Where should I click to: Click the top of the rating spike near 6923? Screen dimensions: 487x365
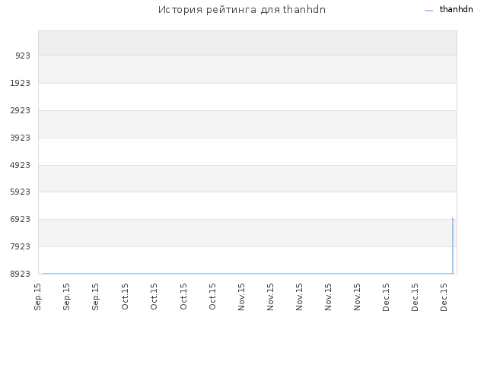pyautogui.click(x=453, y=218)
